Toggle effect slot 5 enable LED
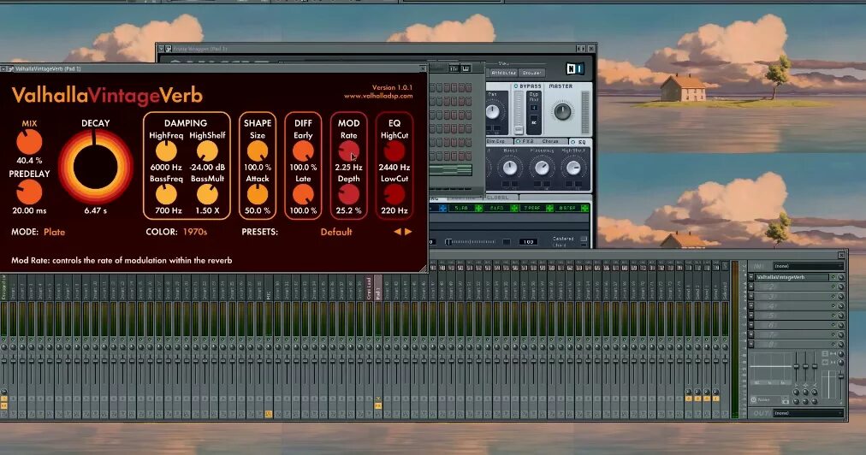This screenshot has height=455, width=866. 833,316
